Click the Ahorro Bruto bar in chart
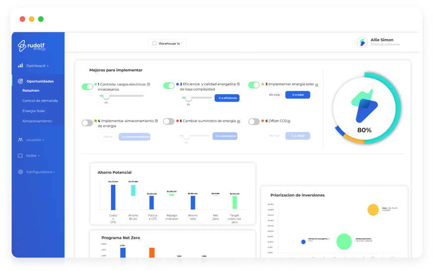Image resolution: width=433 pixels, height=271 pixels. point(133,190)
